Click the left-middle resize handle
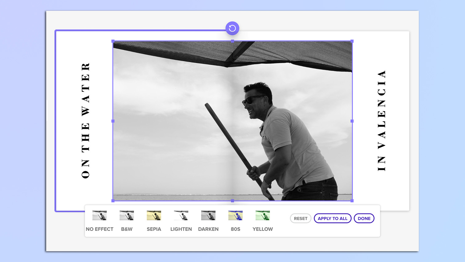 point(114,121)
